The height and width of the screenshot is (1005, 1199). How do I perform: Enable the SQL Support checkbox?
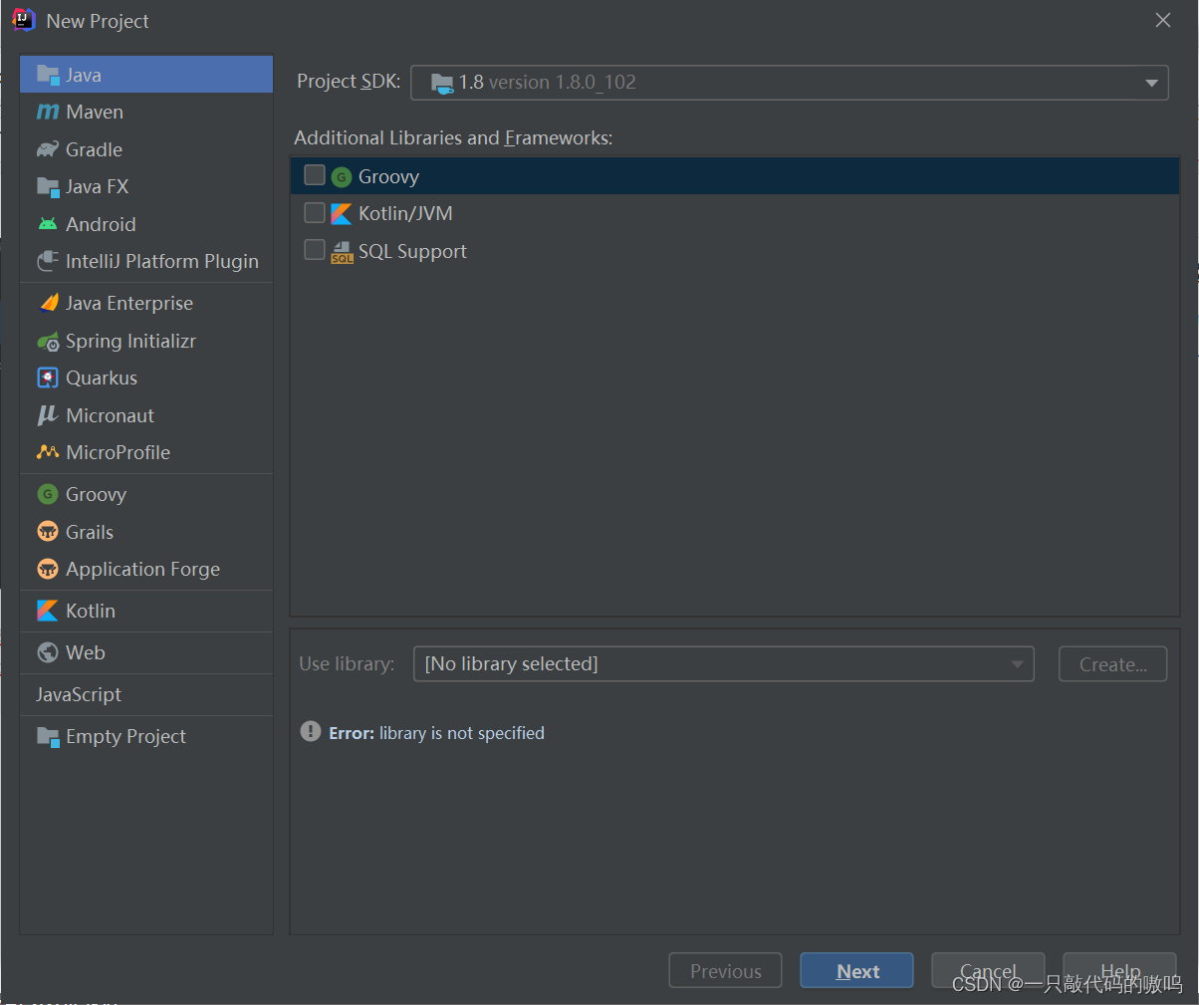[x=315, y=250]
